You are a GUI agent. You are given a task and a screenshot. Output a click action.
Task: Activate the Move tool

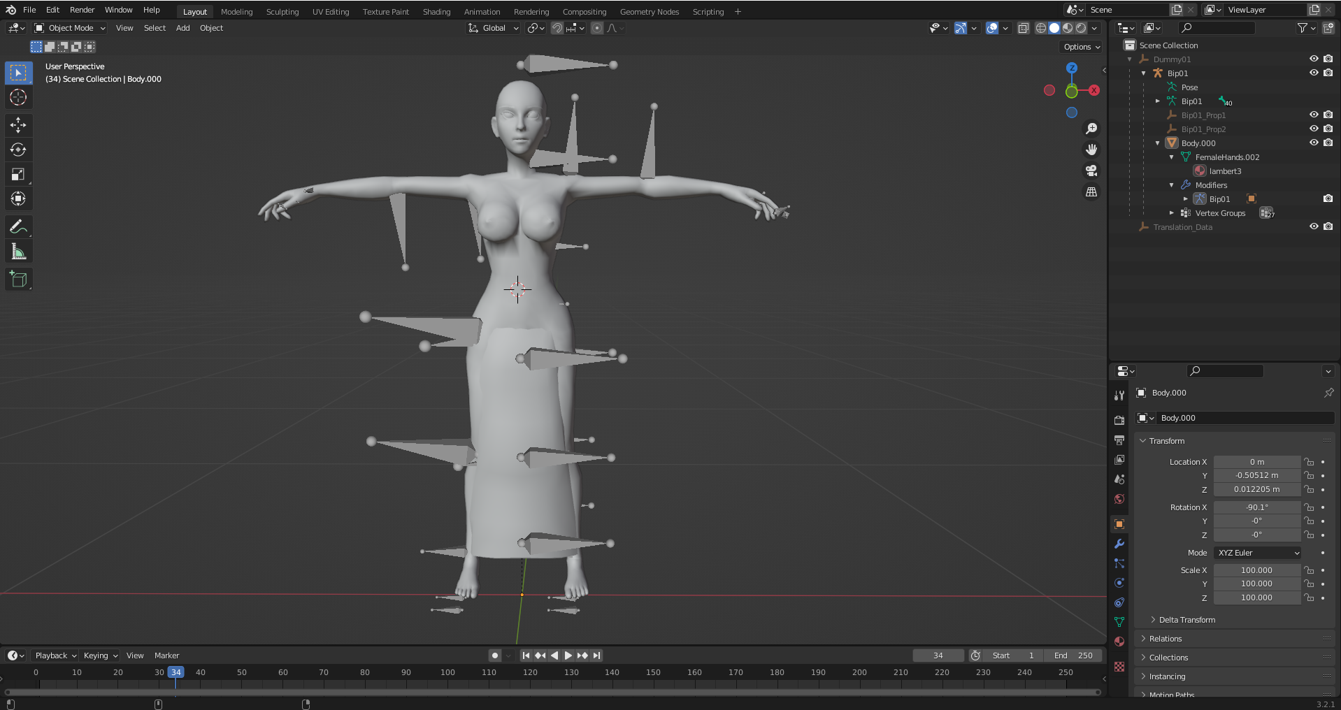point(18,125)
